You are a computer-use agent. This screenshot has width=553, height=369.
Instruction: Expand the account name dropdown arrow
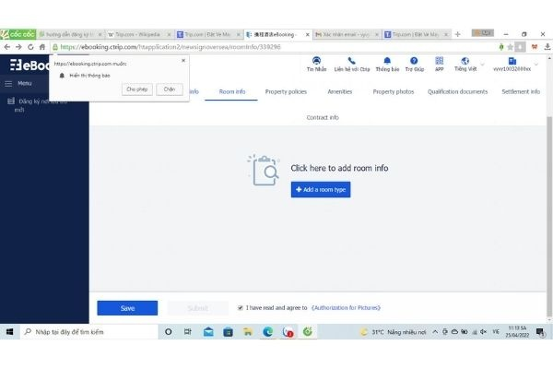click(536, 65)
